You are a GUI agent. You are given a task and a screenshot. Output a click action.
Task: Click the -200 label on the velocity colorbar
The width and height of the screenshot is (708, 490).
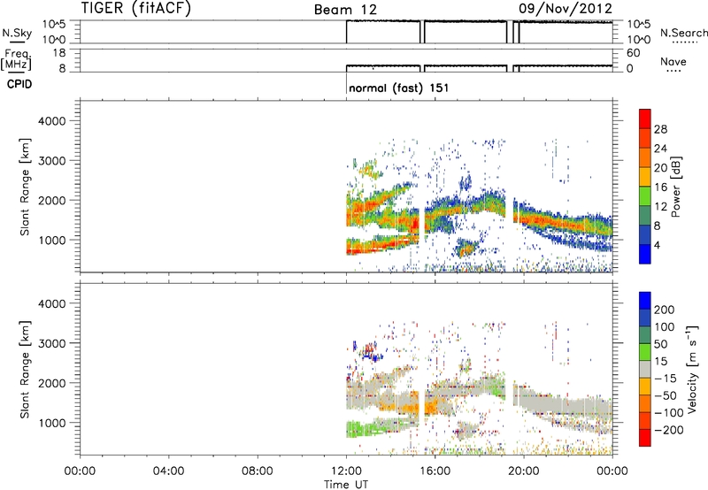point(669,430)
